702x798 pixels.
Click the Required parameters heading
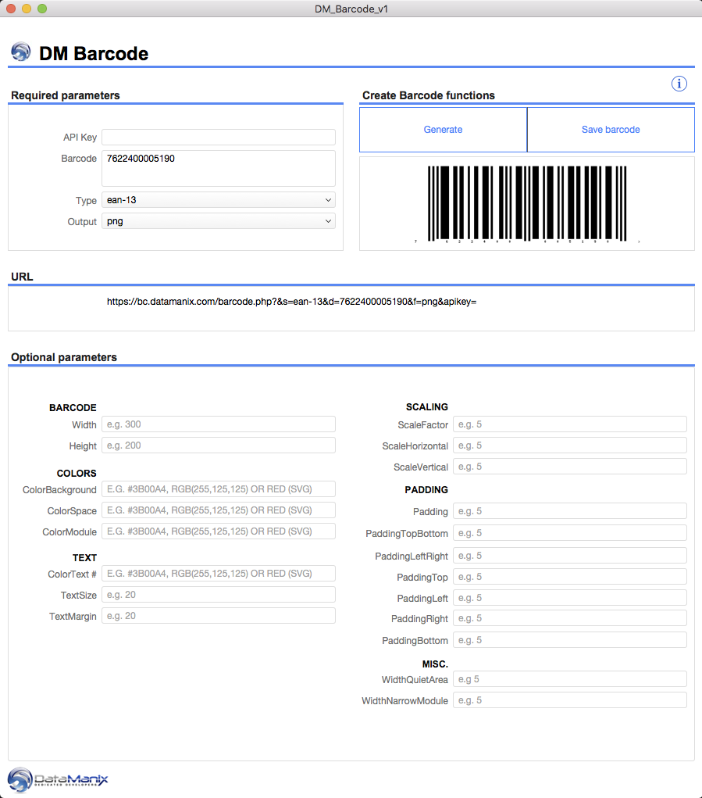coord(66,95)
